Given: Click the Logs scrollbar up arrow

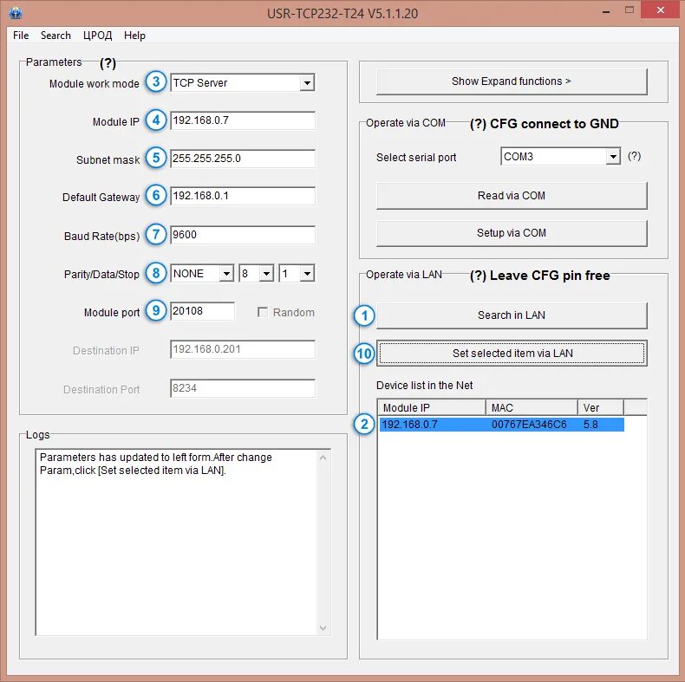Looking at the screenshot, I should (x=323, y=458).
